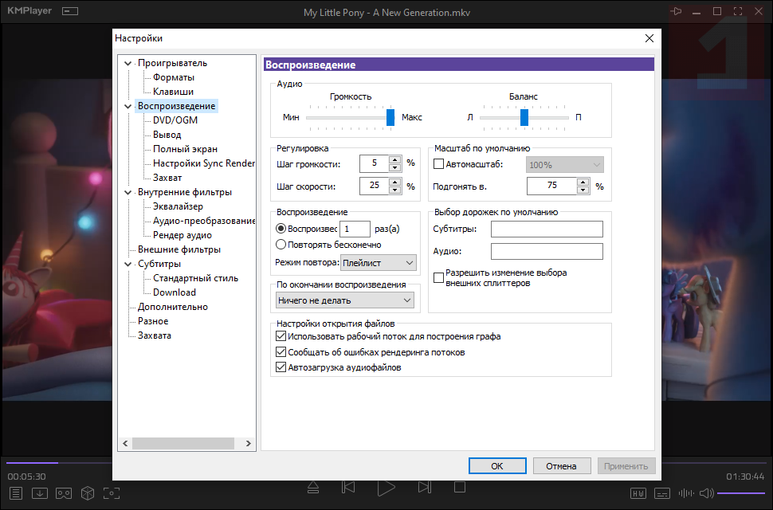Select Дополнительно tree item

tap(173, 307)
